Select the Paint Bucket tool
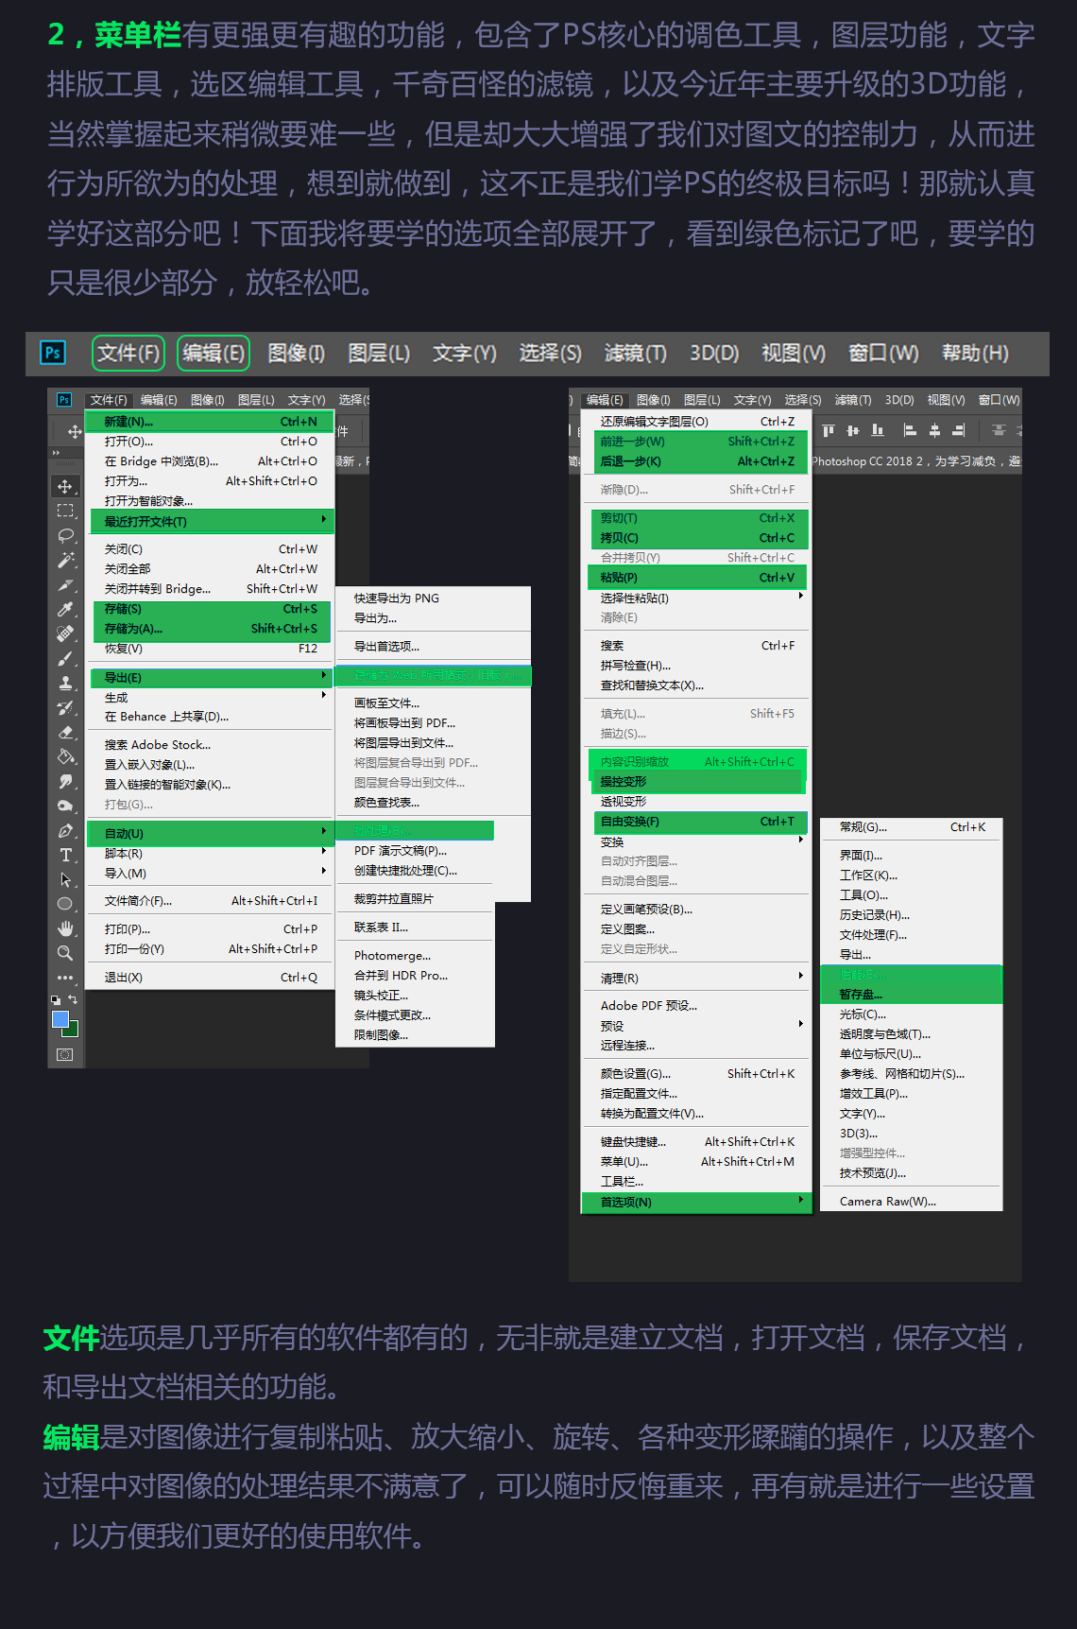Image resolution: width=1077 pixels, height=1629 pixels. coord(65,756)
